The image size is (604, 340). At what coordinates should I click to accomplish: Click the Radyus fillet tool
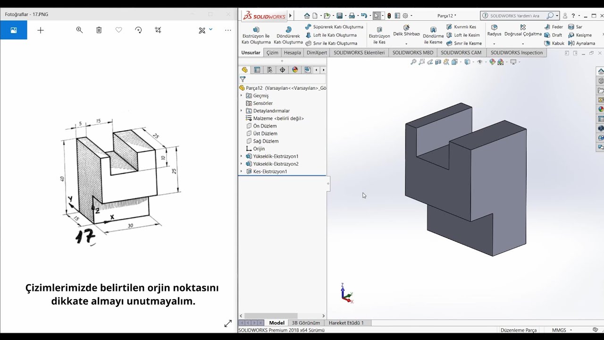tap(494, 31)
